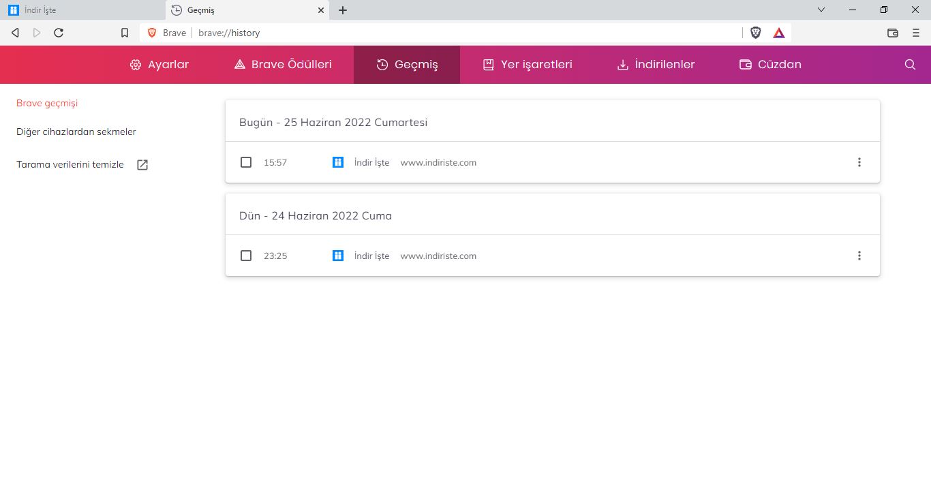Minimize the Brave window

(x=853, y=10)
